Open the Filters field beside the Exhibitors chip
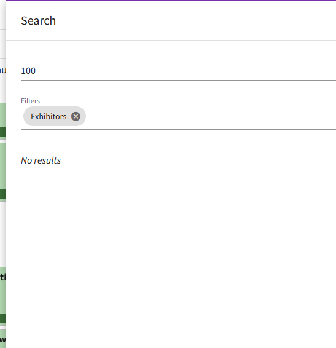This screenshot has height=348, width=336. [x=211, y=116]
